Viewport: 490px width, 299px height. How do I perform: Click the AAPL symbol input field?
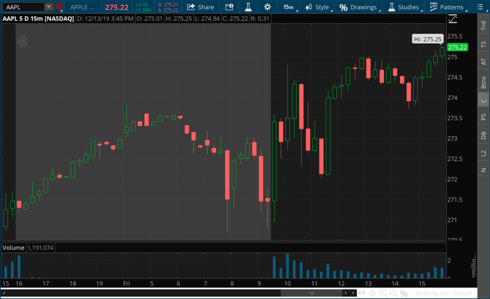(24, 7)
